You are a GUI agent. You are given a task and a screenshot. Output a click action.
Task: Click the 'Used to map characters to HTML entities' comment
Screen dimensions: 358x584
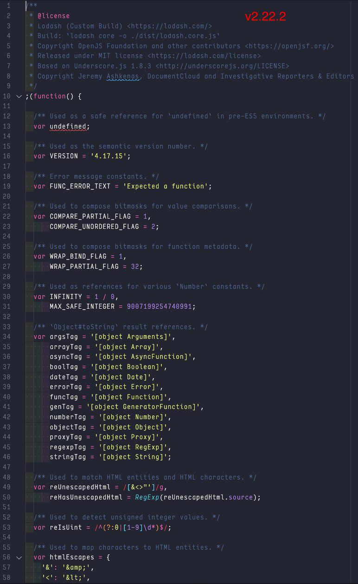[x=128, y=548]
